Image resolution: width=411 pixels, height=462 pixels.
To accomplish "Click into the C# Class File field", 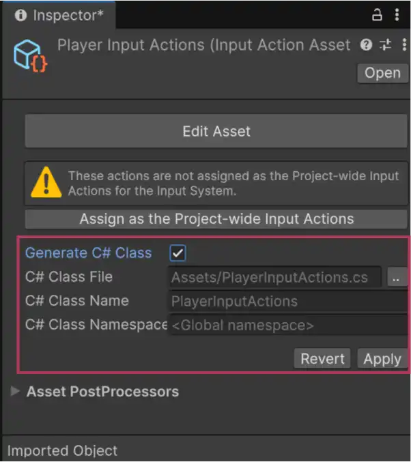I will (x=274, y=277).
